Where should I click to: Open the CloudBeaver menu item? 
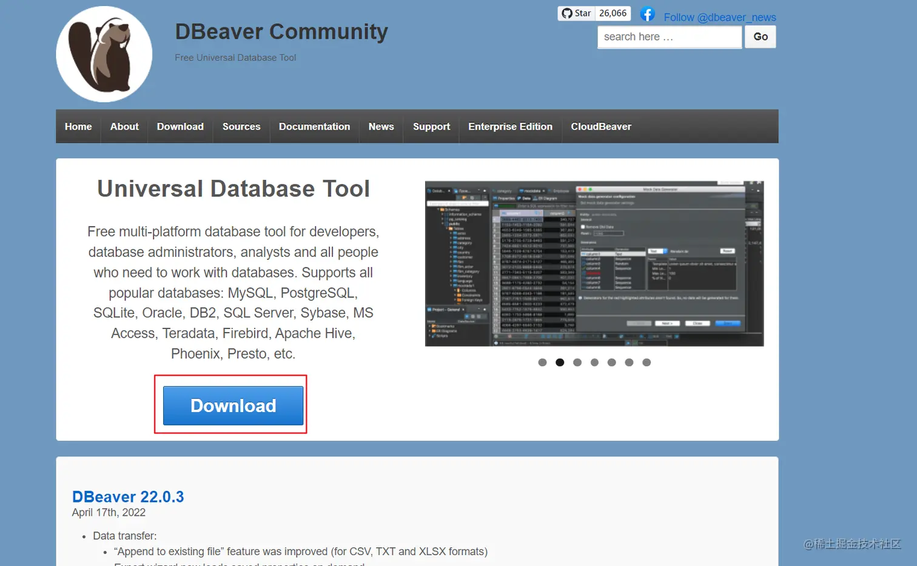pos(601,127)
